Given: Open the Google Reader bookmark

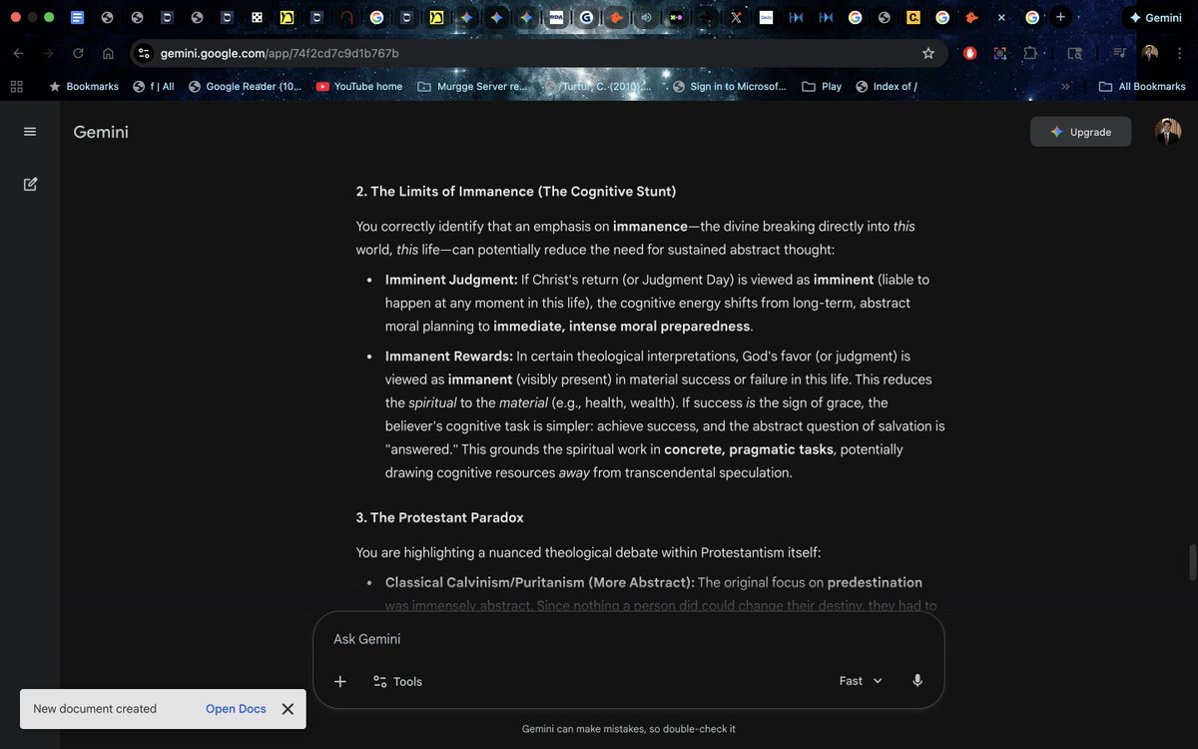Looking at the screenshot, I should [x=246, y=87].
